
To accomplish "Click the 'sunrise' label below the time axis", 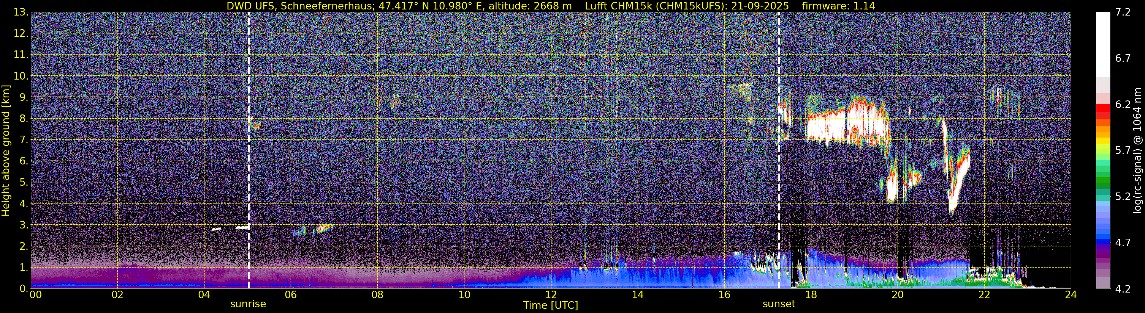I will click(x=248, y=304).
